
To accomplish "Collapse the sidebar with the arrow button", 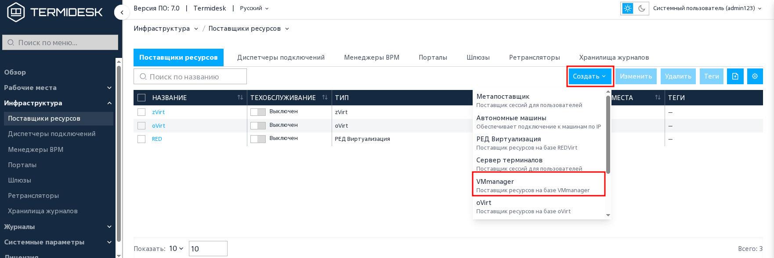I will [x=122, y=12].
